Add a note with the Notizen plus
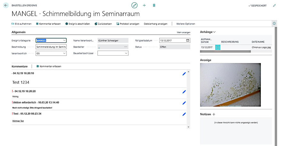The height and width of the screenshot is (146, 288). [x=214, y=114]
